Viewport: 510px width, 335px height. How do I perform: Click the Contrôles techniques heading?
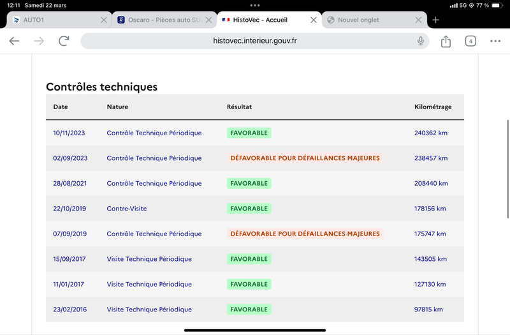coord(101,87)
